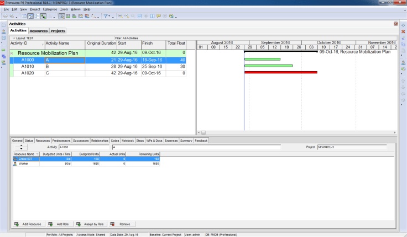The image size is (407, 237).
Task: Open the Feedback details tab
Action: tap(201, 141)
